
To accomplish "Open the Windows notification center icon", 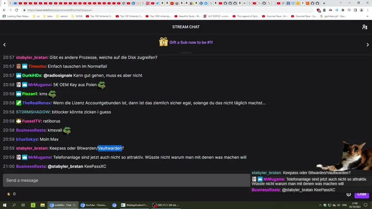I will [366, 205].
